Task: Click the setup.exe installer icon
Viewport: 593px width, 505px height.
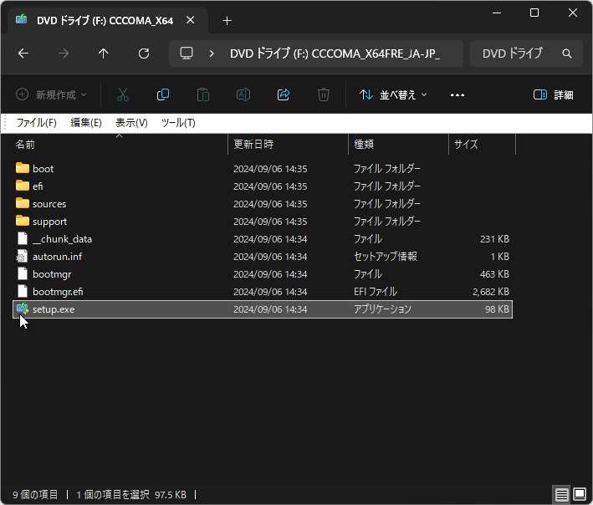Action: click(23, 309)
